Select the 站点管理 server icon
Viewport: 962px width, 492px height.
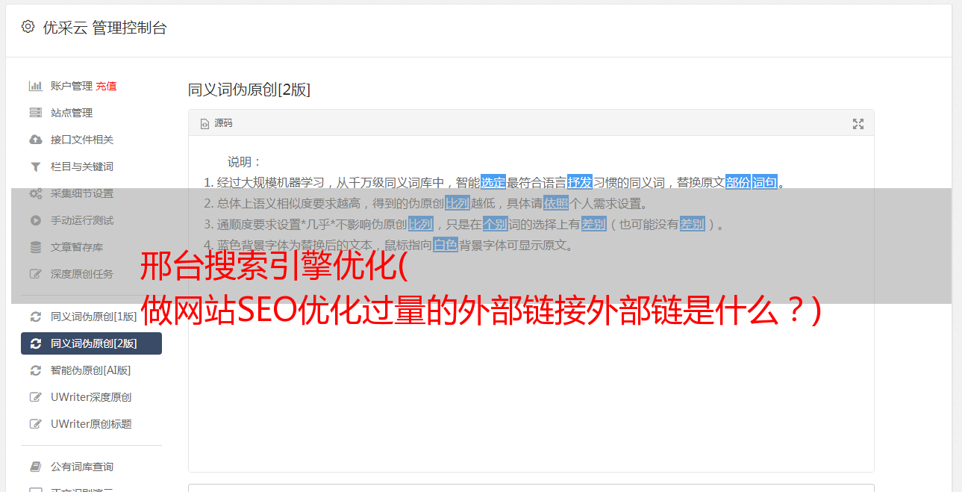(x=35, y=113)
